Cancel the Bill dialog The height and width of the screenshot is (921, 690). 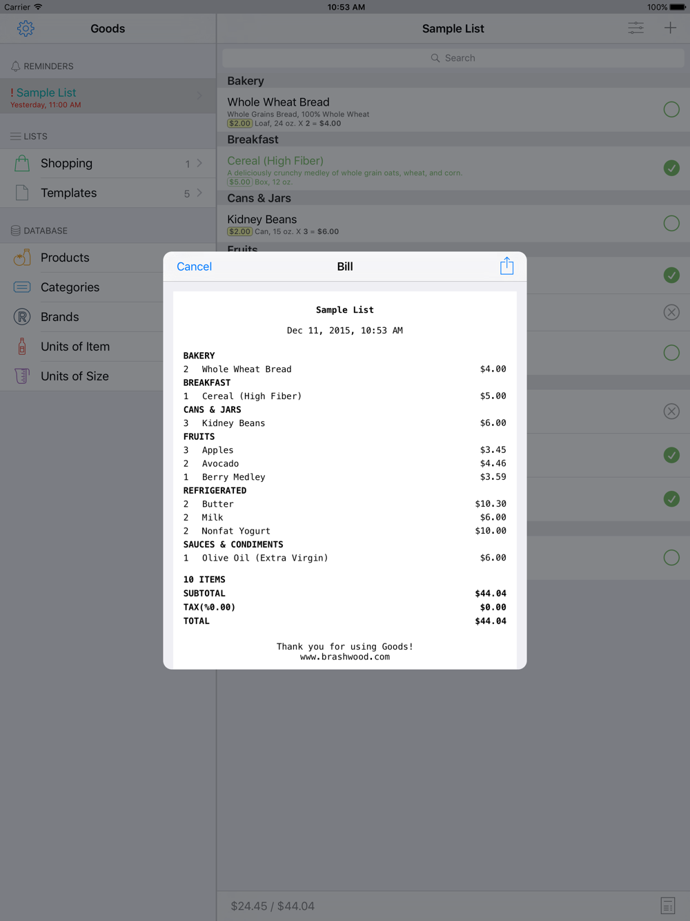pyautogui.click(x=194, y=266)
